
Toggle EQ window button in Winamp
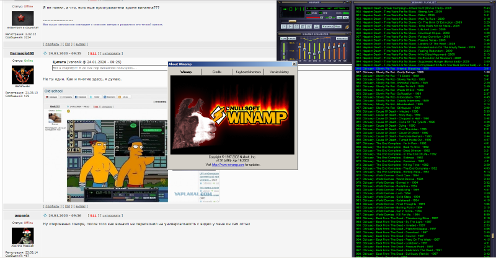[339, 18]
